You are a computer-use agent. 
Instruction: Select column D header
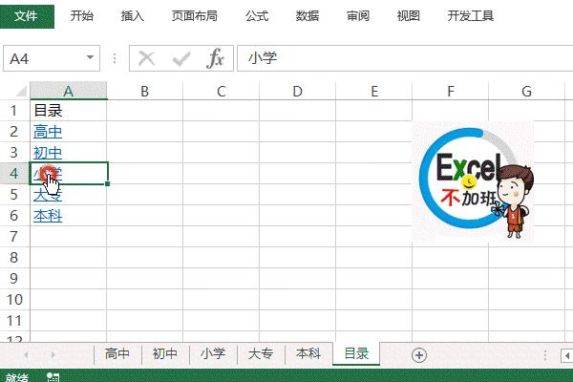[297, 91]
